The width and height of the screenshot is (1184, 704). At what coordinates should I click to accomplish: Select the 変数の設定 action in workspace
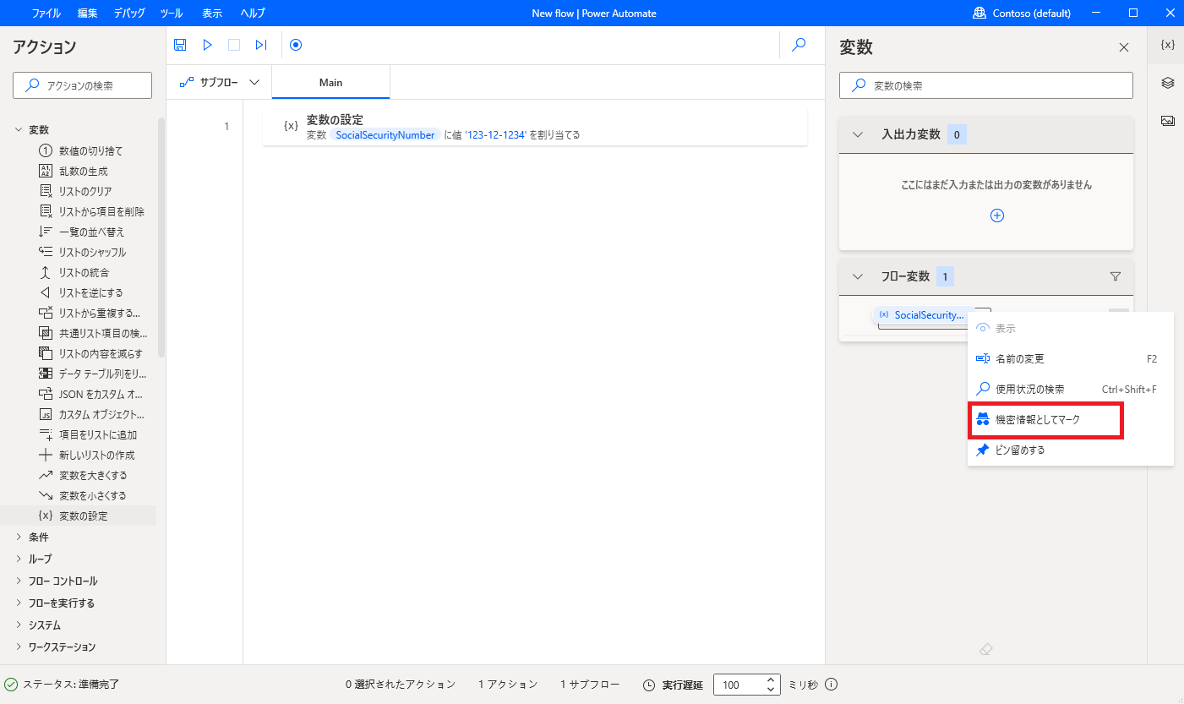535,127
